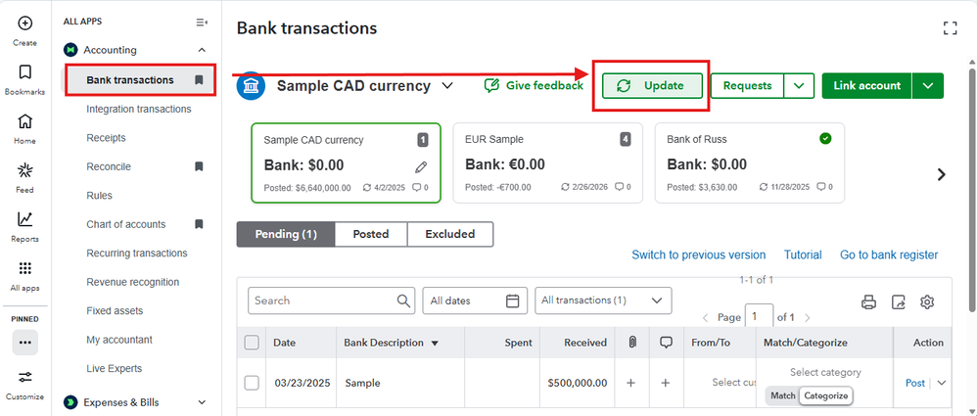Switch to the Excluded tab
This screenshot has width=977, height=416.
450,234
